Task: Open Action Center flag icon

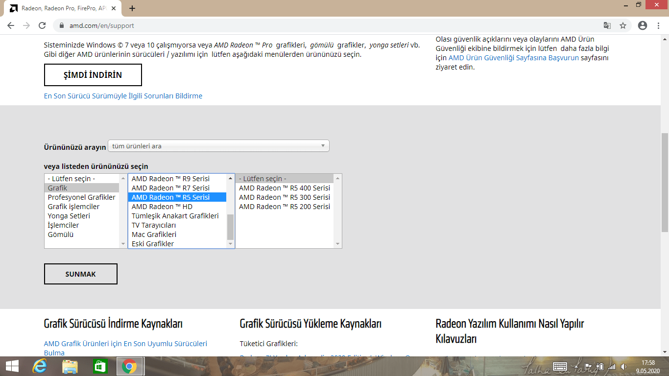Action: point(588,366)
